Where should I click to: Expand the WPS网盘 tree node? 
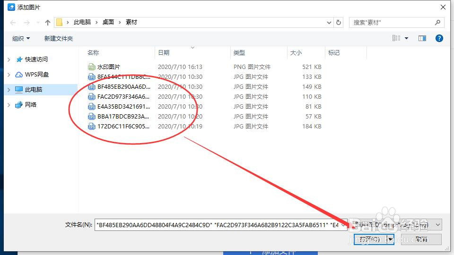[x=9, y=75]
